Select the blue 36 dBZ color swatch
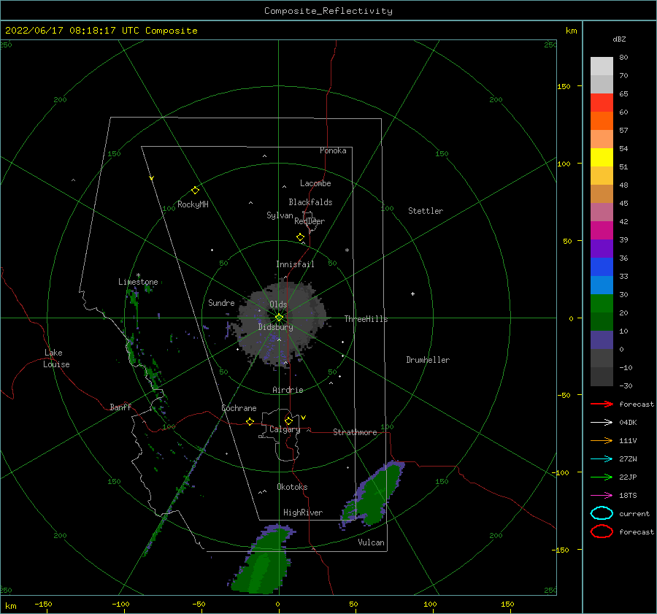This screenshot has width=657, height=614. pos(602,266)
